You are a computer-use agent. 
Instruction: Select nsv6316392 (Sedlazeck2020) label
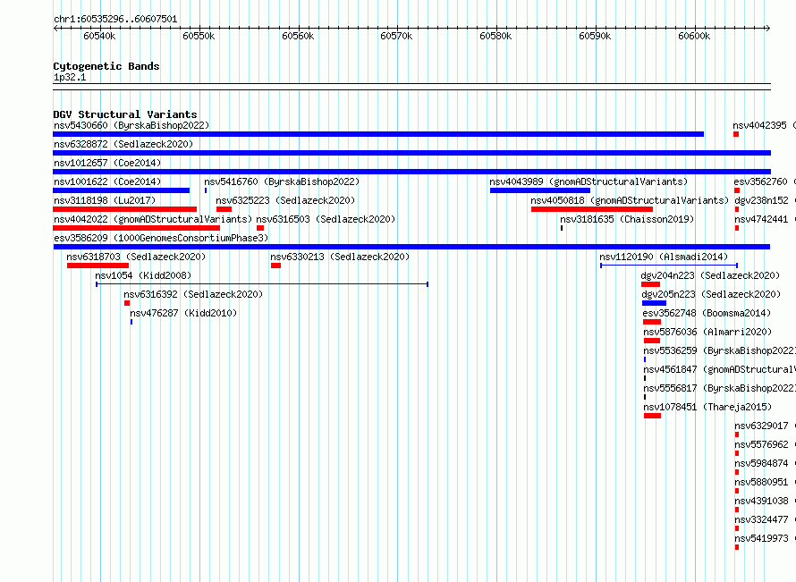click(193, 294)
